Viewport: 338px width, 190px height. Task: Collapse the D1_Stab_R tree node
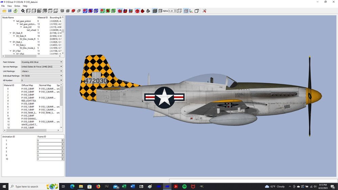click(x=10, y=33)
